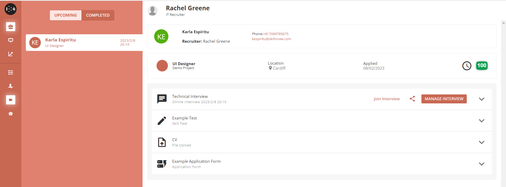Click the green 100 score badge

pos(481,66)
